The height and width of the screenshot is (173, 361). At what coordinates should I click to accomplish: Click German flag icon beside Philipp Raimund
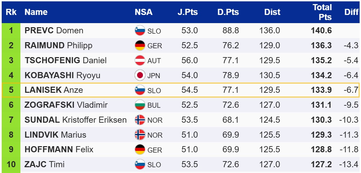140,46
